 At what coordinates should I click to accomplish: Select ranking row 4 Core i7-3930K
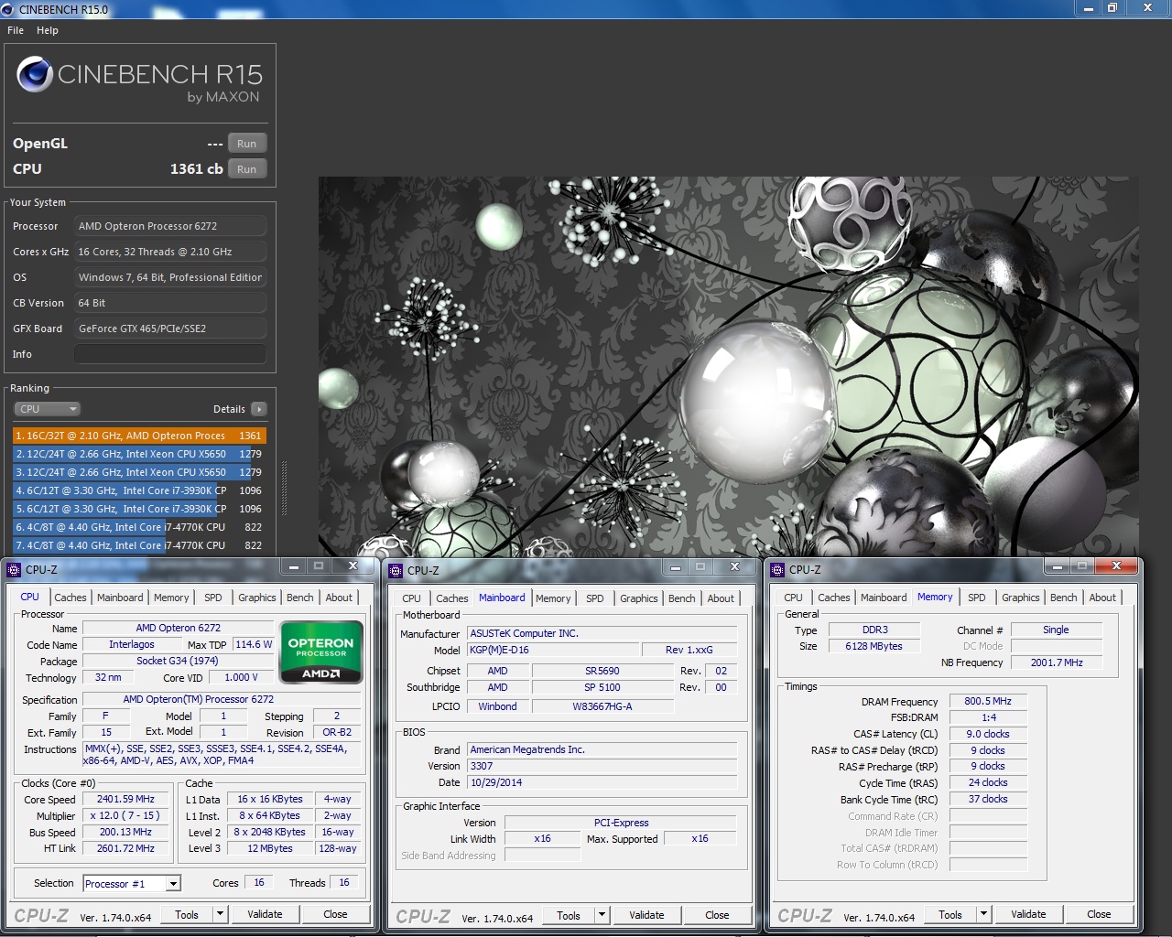[x=139, y=490]
